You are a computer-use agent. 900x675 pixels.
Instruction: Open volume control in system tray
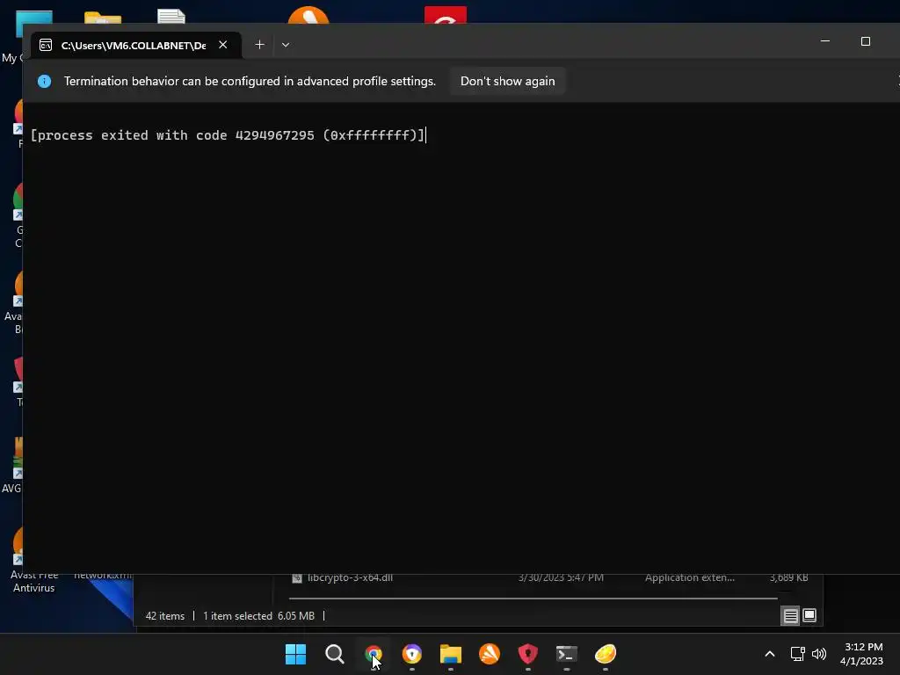coord(819,654)
